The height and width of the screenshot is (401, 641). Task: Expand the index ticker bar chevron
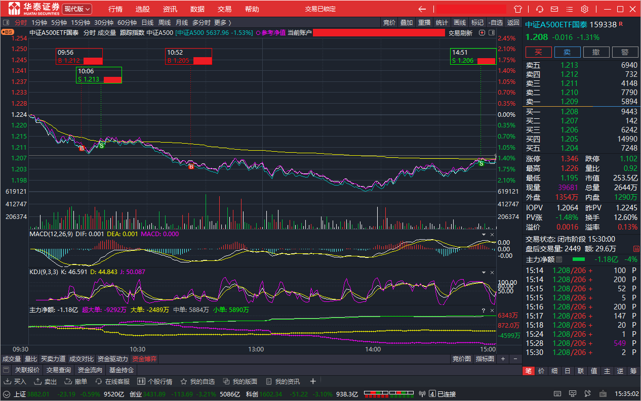(x=6, y=394)
